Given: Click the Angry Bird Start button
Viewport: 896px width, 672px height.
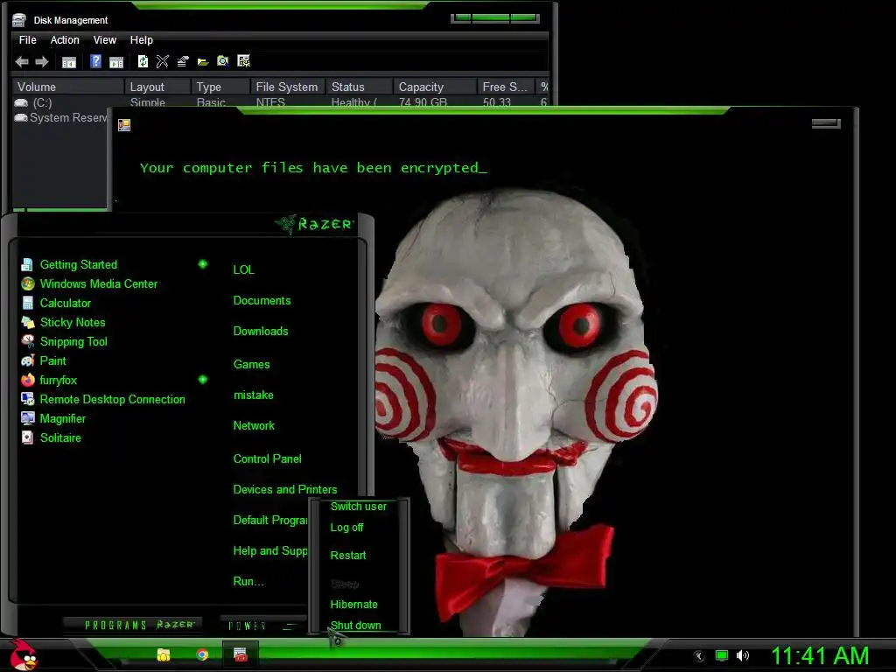Looking at the screenshot, I should [x=23, y=654].
